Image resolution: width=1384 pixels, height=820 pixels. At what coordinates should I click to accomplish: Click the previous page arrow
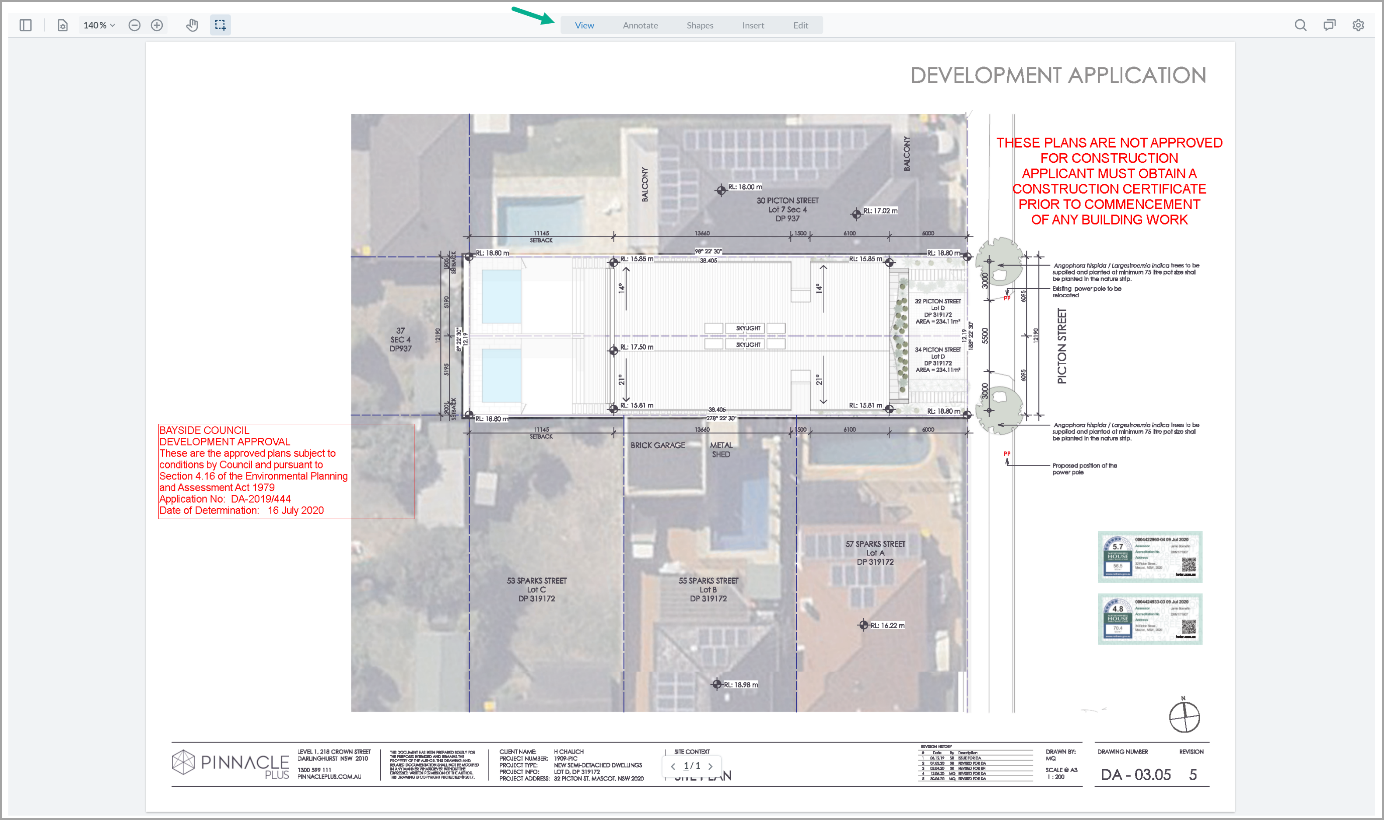(x=673, y=766)
